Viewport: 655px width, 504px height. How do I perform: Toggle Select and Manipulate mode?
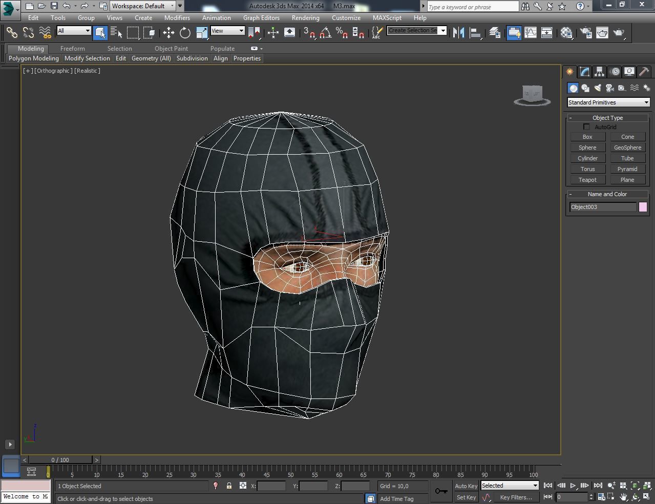click(x=273, y=33)
